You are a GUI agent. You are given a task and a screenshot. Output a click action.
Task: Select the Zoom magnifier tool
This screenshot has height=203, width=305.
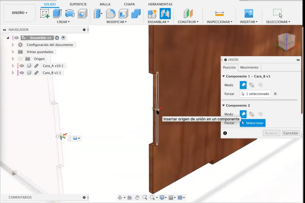pyautogui.click(x=145, y=198)
